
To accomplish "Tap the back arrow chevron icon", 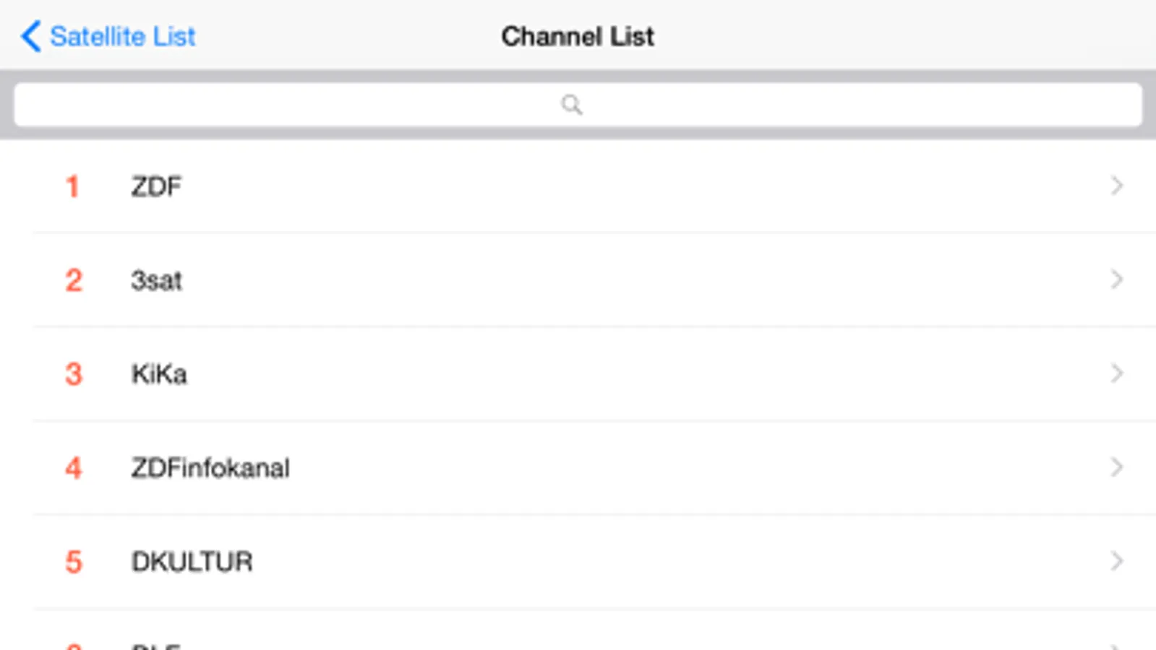I will (30, 36).
